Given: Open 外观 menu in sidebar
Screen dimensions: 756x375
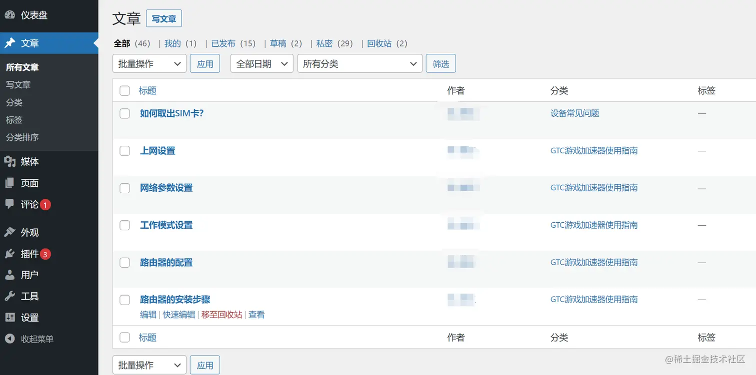Looking at the screenshot, I should [30, 232].
